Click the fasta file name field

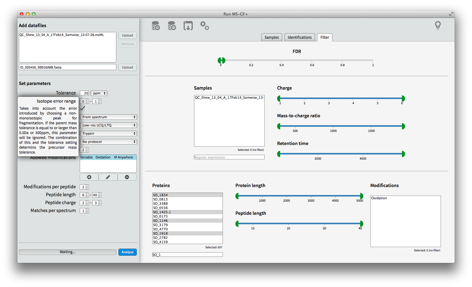[x=68, y=67]
